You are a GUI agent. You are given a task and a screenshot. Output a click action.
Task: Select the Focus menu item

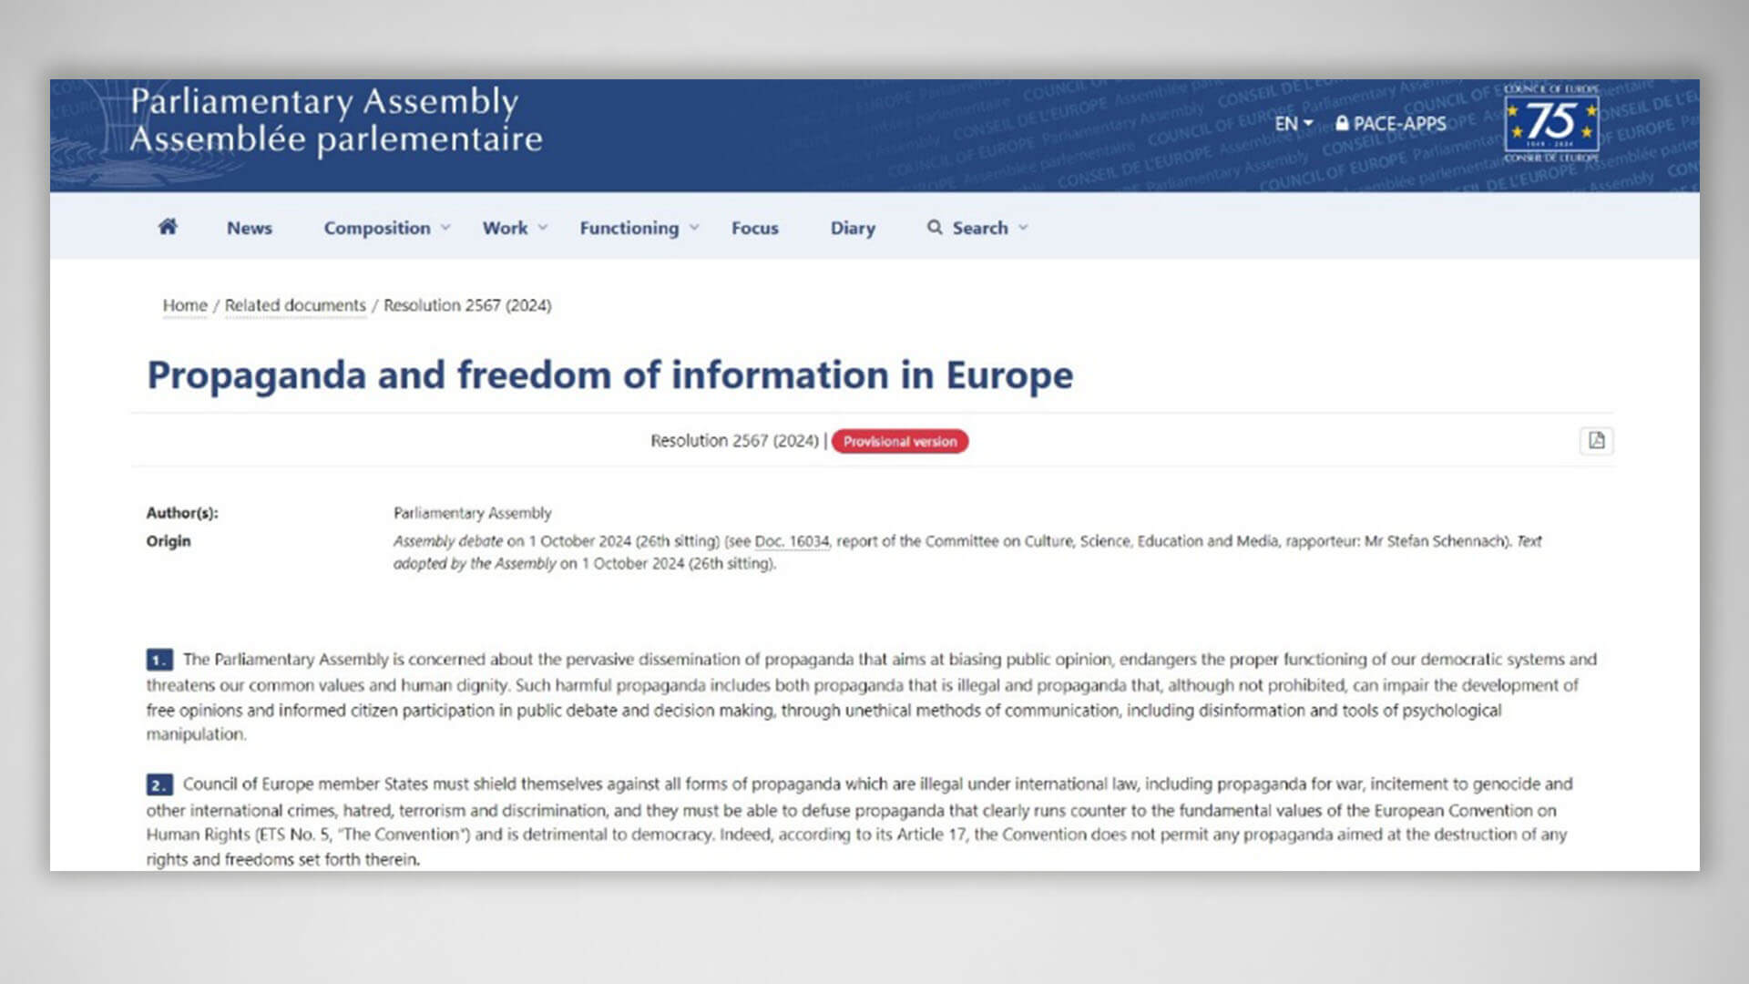coord(753,227)
